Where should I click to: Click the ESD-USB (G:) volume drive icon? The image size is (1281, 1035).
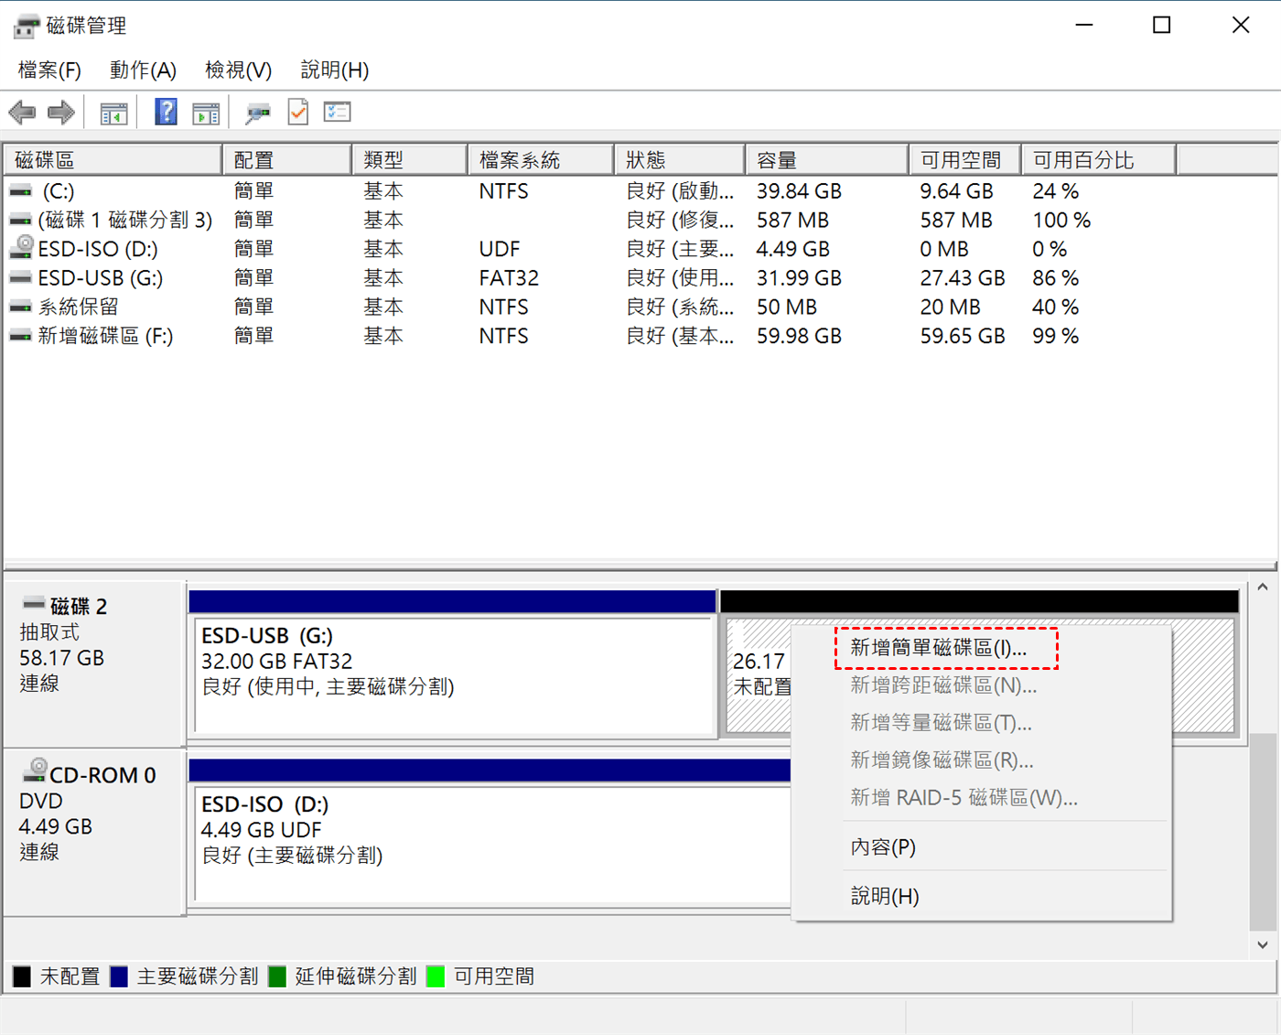tap(20, 277)
